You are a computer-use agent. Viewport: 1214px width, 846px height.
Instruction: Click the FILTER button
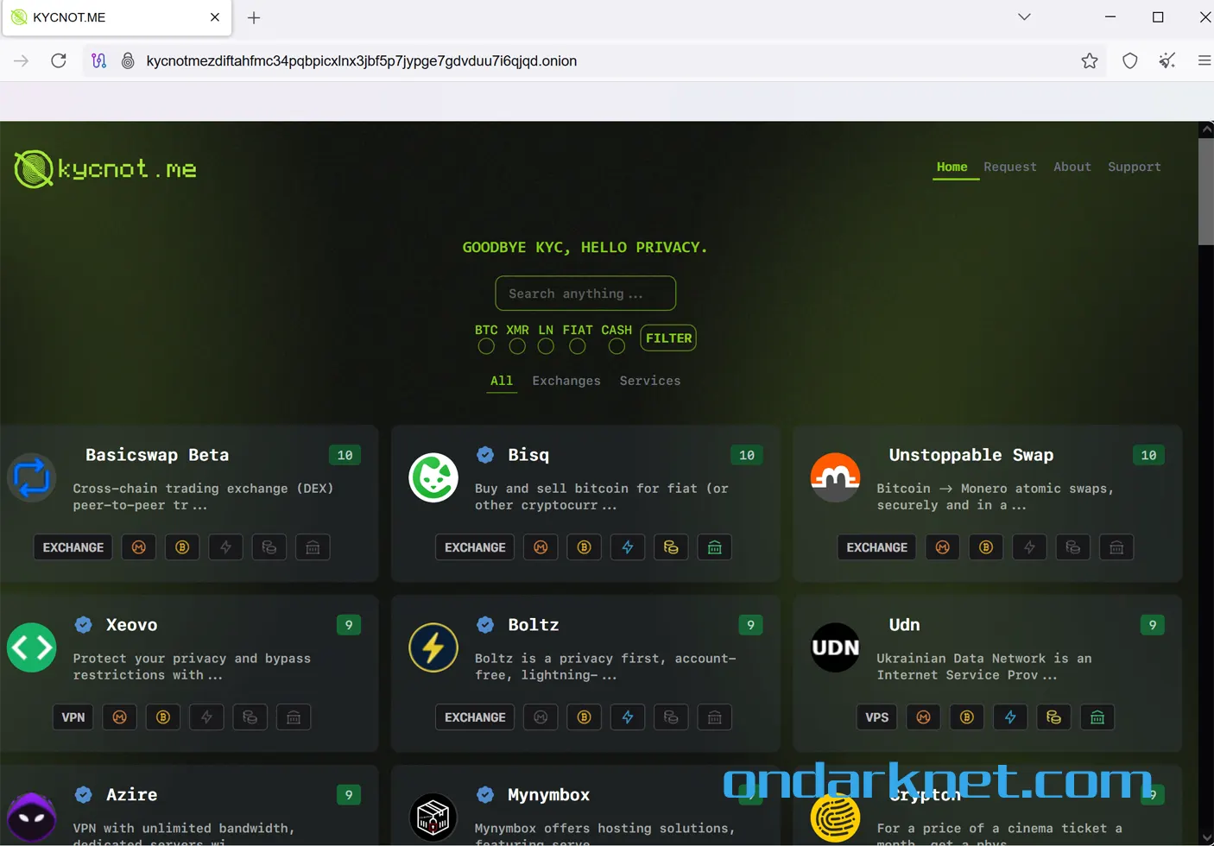pos(667,338)
